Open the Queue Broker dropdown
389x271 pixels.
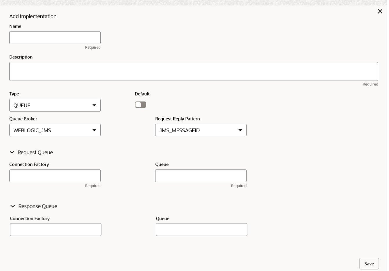click(x=55, y=130)
